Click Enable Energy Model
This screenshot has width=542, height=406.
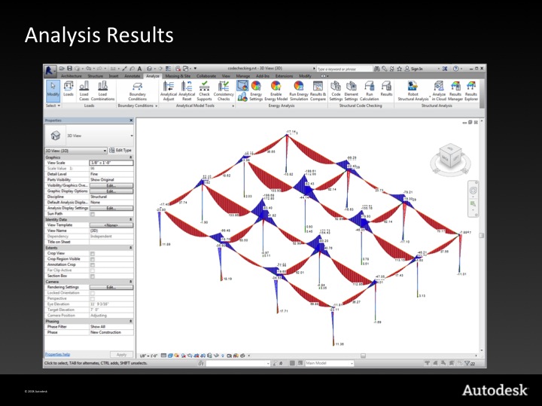pos(276,91)
